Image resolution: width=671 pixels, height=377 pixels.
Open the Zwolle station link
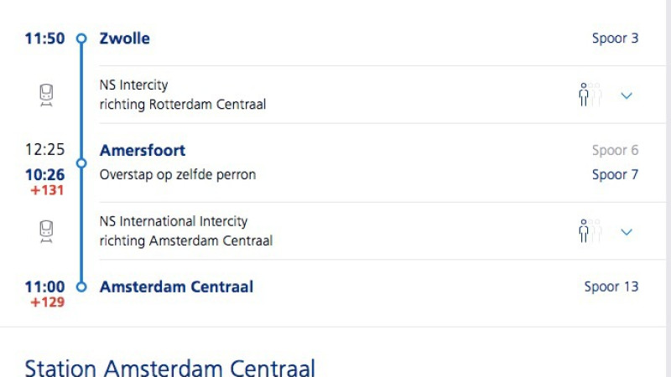pos(124,39)
